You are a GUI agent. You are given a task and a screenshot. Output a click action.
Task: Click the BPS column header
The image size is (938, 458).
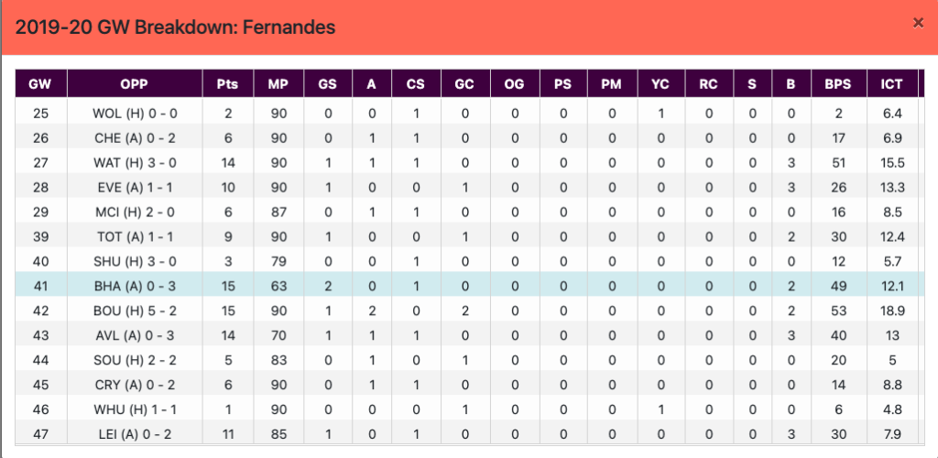point(837,84)
